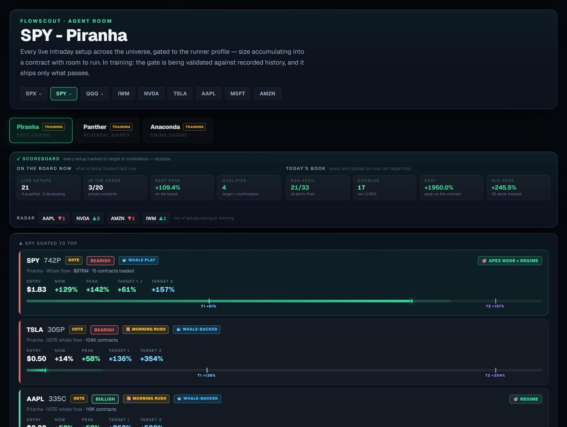Viewport: 567px width, 427px height.
Task: Switch to the IWM ticker
Action: click(124, 94)
